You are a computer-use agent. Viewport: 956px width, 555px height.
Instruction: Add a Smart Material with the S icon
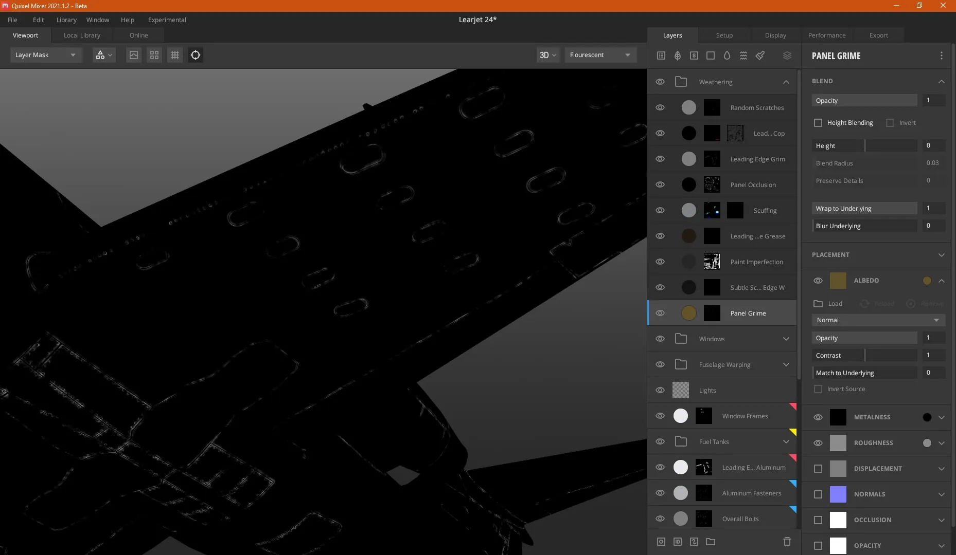click(694, 55)
